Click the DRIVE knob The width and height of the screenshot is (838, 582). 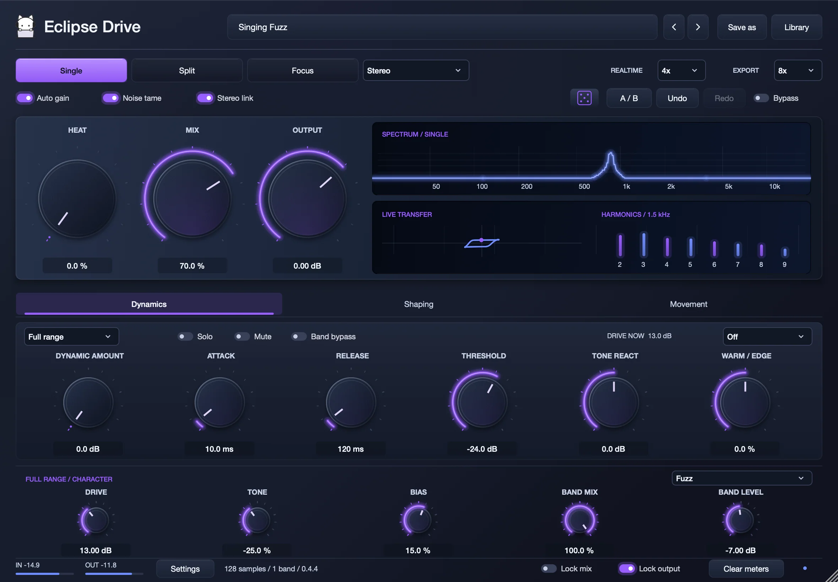coord(96,520)
